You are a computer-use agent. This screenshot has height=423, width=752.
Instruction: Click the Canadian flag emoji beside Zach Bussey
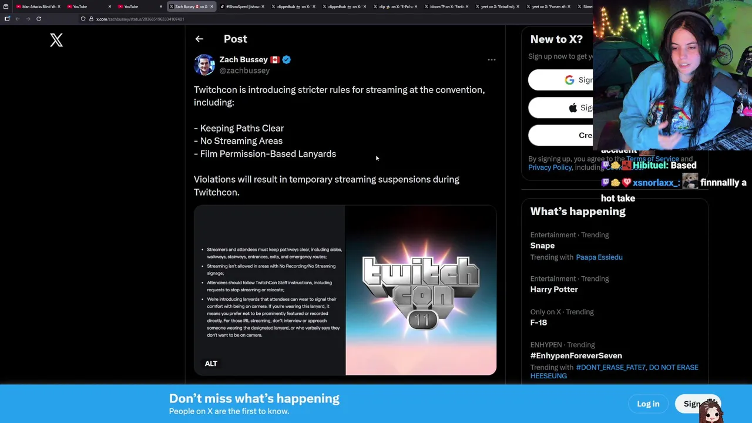click(275, 59)
